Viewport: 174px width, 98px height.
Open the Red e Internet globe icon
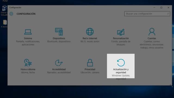[x=90, y=32]
